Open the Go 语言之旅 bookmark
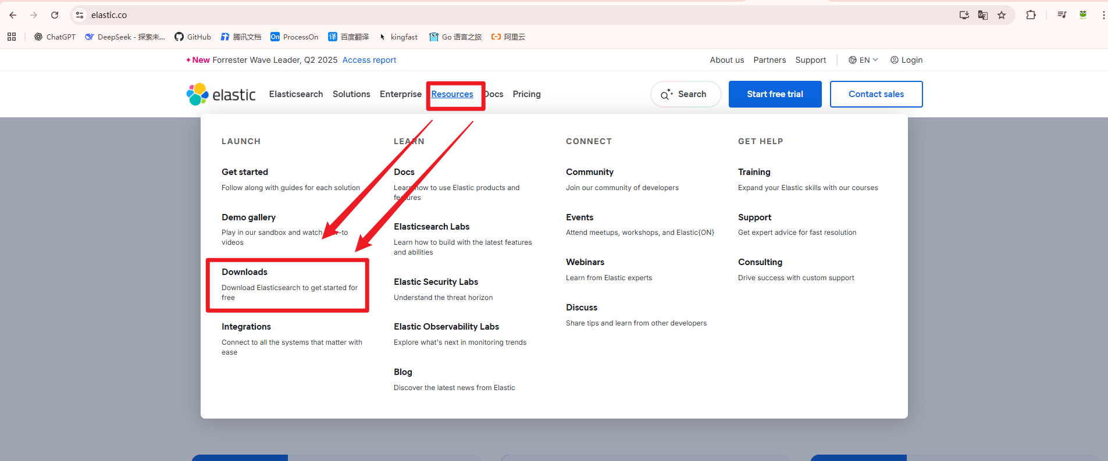Screen dimensions: 1108x461 coord(455,37)
